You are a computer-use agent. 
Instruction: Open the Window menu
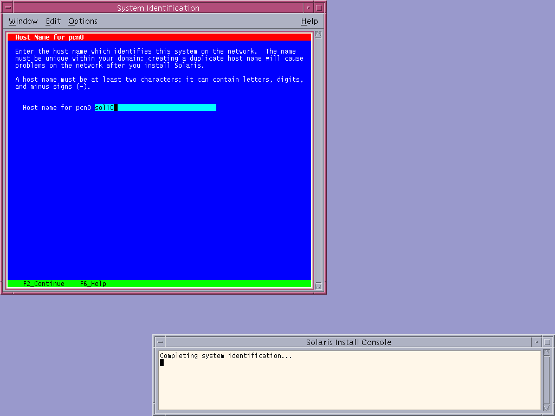pyautogui.click(x=23, y=21)
